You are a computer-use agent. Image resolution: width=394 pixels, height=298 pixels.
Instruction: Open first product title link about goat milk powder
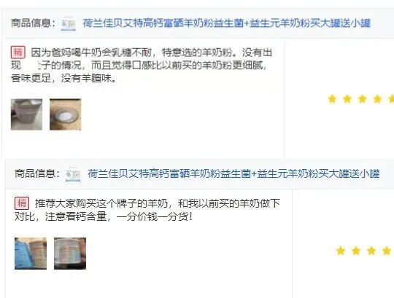pos(227,23)
